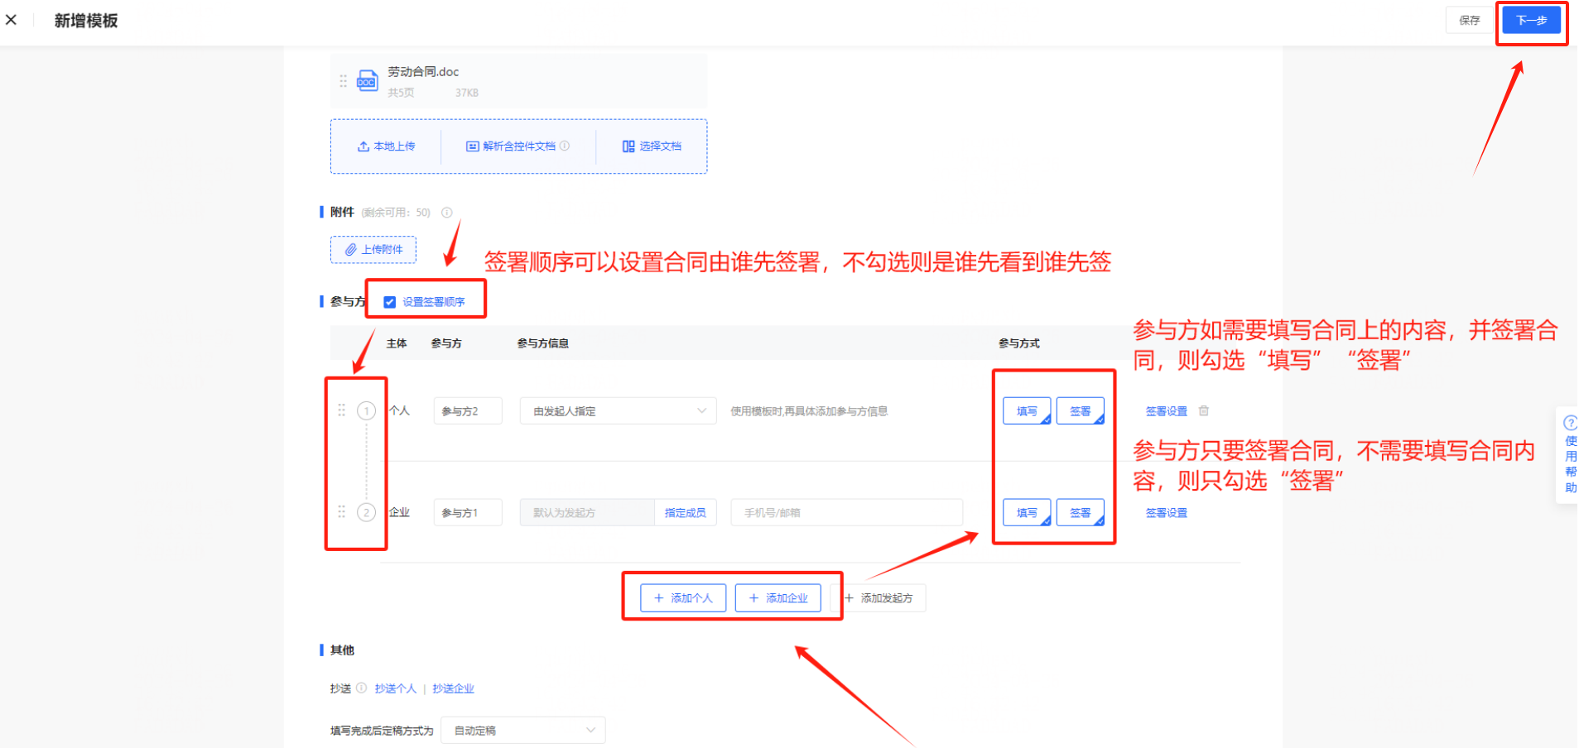Select the 本地上传 upload option
Image resolution: width=1579 pixels, height=748 pixels.
point(387,146)
